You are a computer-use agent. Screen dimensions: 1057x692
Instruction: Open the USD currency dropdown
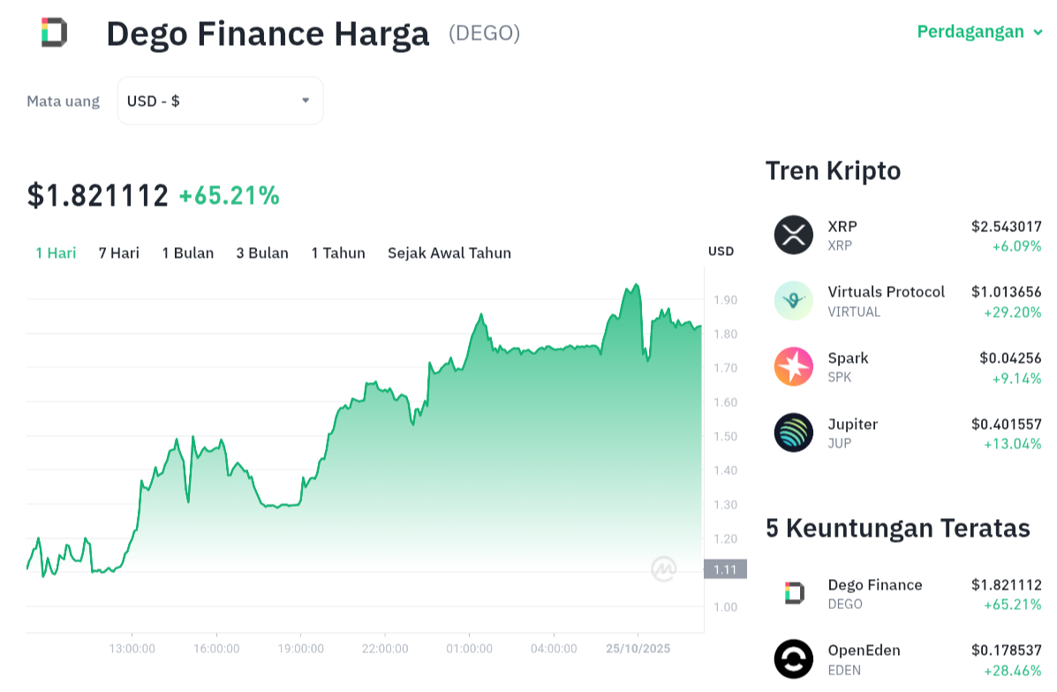(220, 101)
